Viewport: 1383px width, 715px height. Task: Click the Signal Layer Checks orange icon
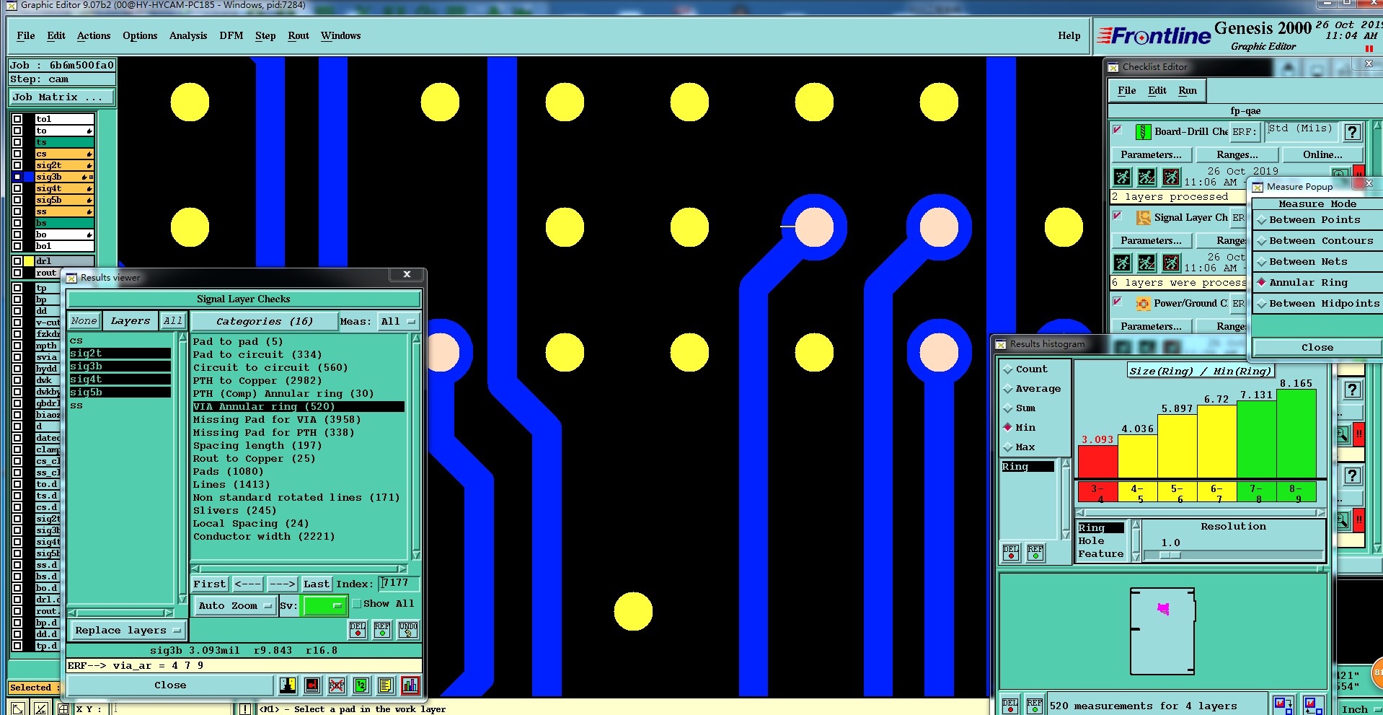coord(1143,218)
